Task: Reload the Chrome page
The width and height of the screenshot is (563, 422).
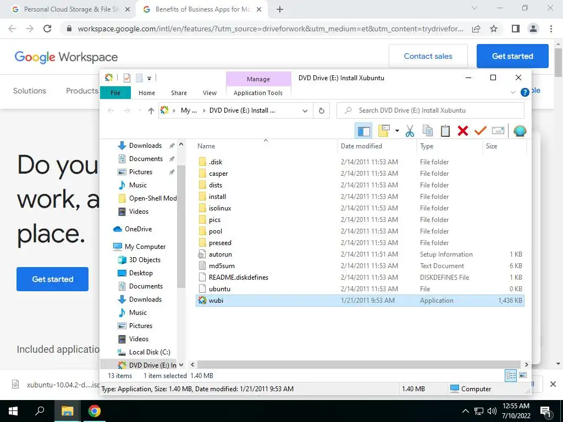Action: coord(47,29)
